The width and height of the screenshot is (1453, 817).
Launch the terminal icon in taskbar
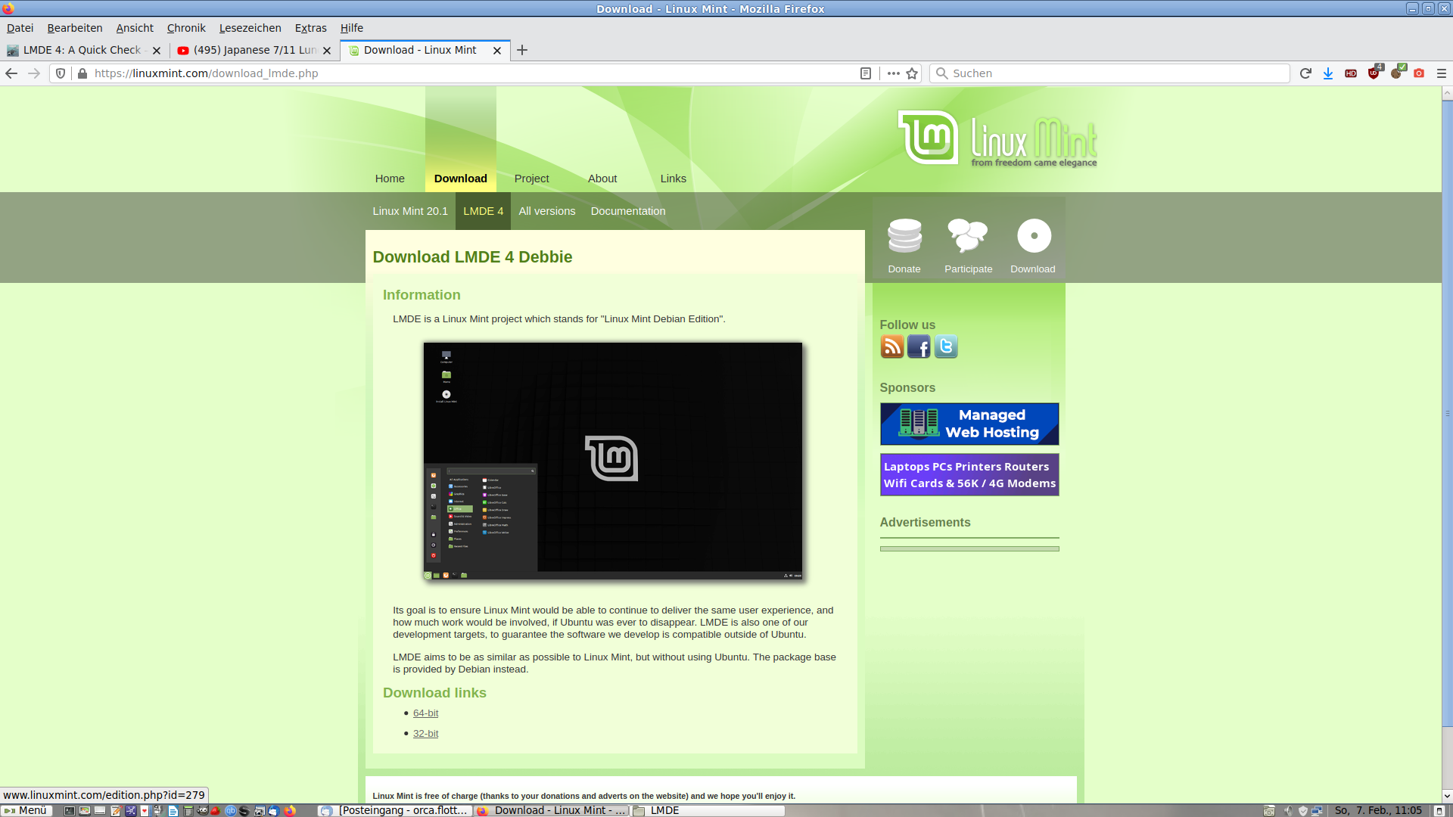coord(69,810)
